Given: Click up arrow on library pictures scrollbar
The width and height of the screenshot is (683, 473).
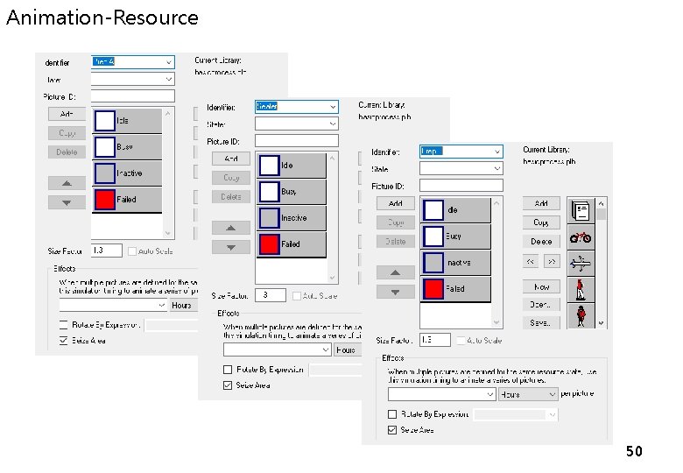Looking at the screenshot, I should (x=601, y=203).
